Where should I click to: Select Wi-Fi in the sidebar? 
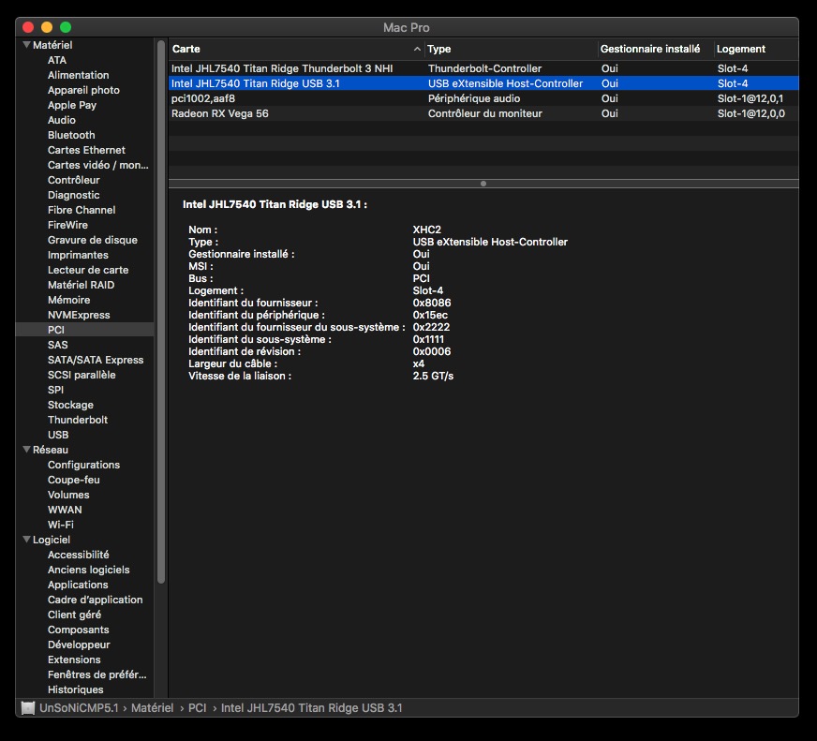point(61,525)
